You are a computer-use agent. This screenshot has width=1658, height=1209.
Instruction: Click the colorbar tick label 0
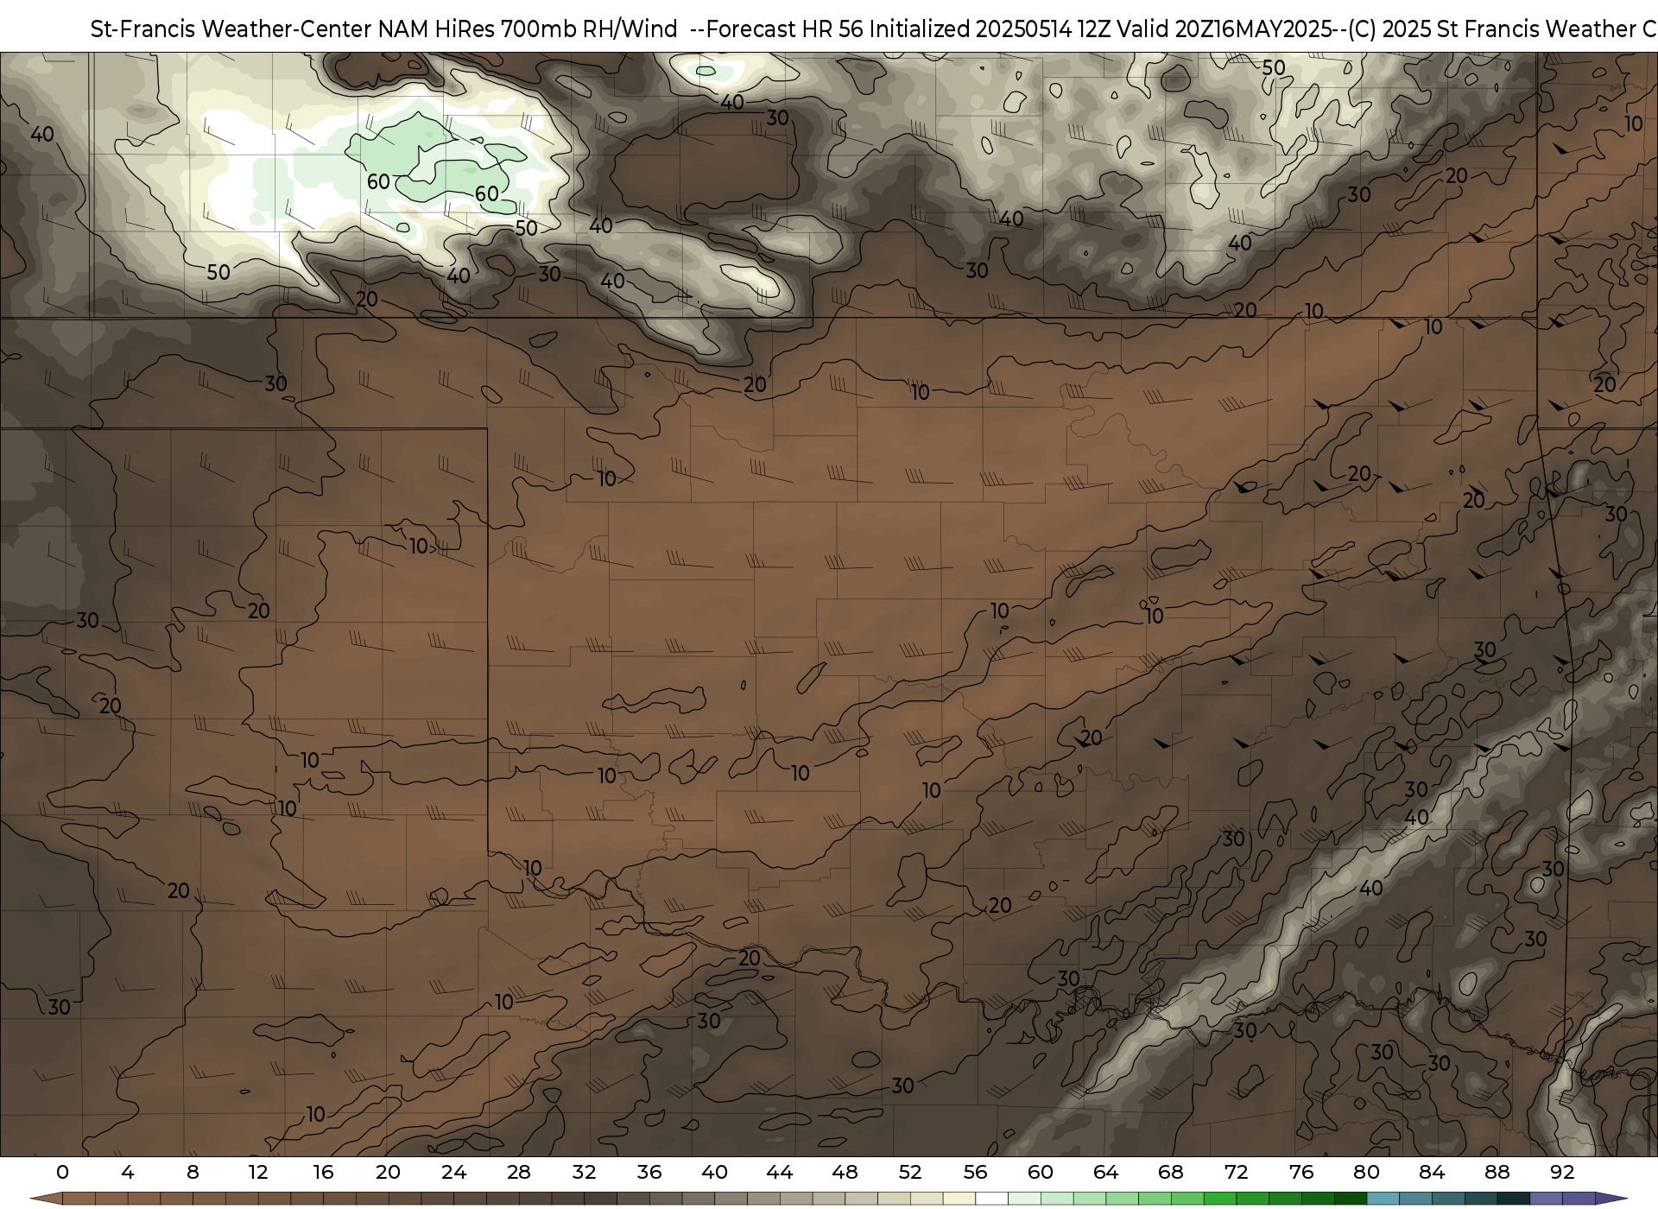click(x=62, y=1172)
